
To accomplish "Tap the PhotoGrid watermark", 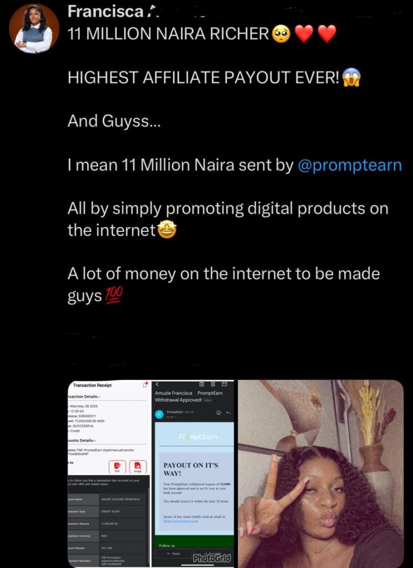I will click(211, 557).
